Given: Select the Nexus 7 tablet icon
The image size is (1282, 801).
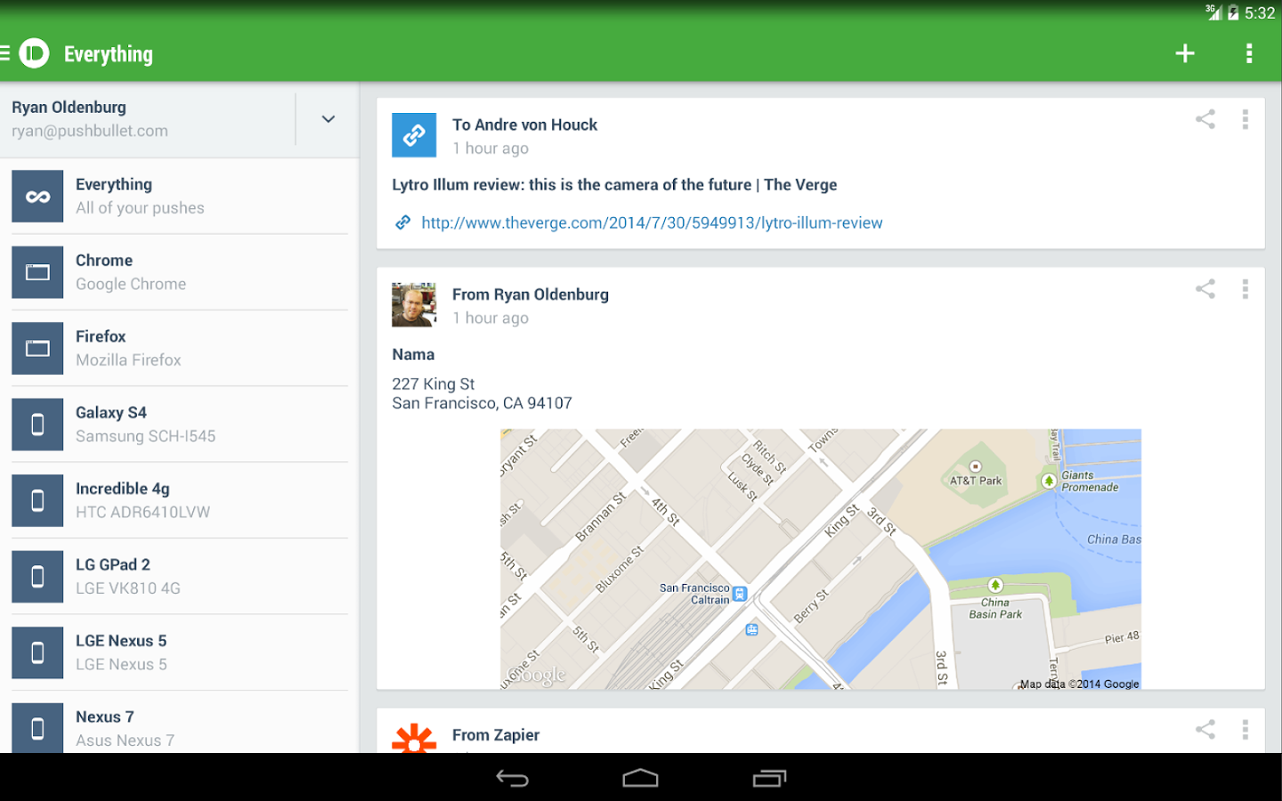Looking at the screenshot, I should point(37,728).
